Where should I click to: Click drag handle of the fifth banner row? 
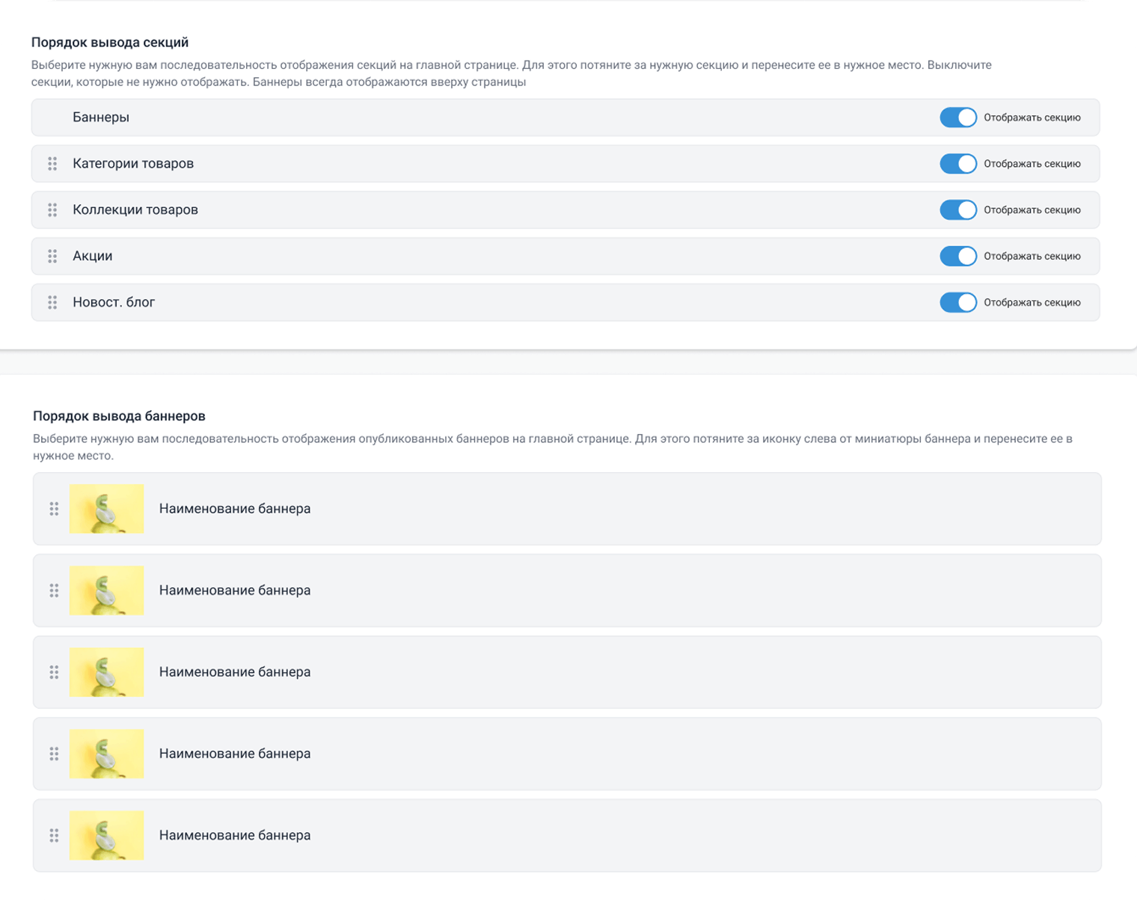[x=54, y=835]
